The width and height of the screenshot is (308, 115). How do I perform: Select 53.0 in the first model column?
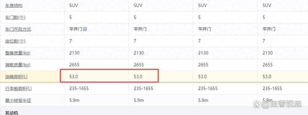pyautogui.click(x=74, y=77)
